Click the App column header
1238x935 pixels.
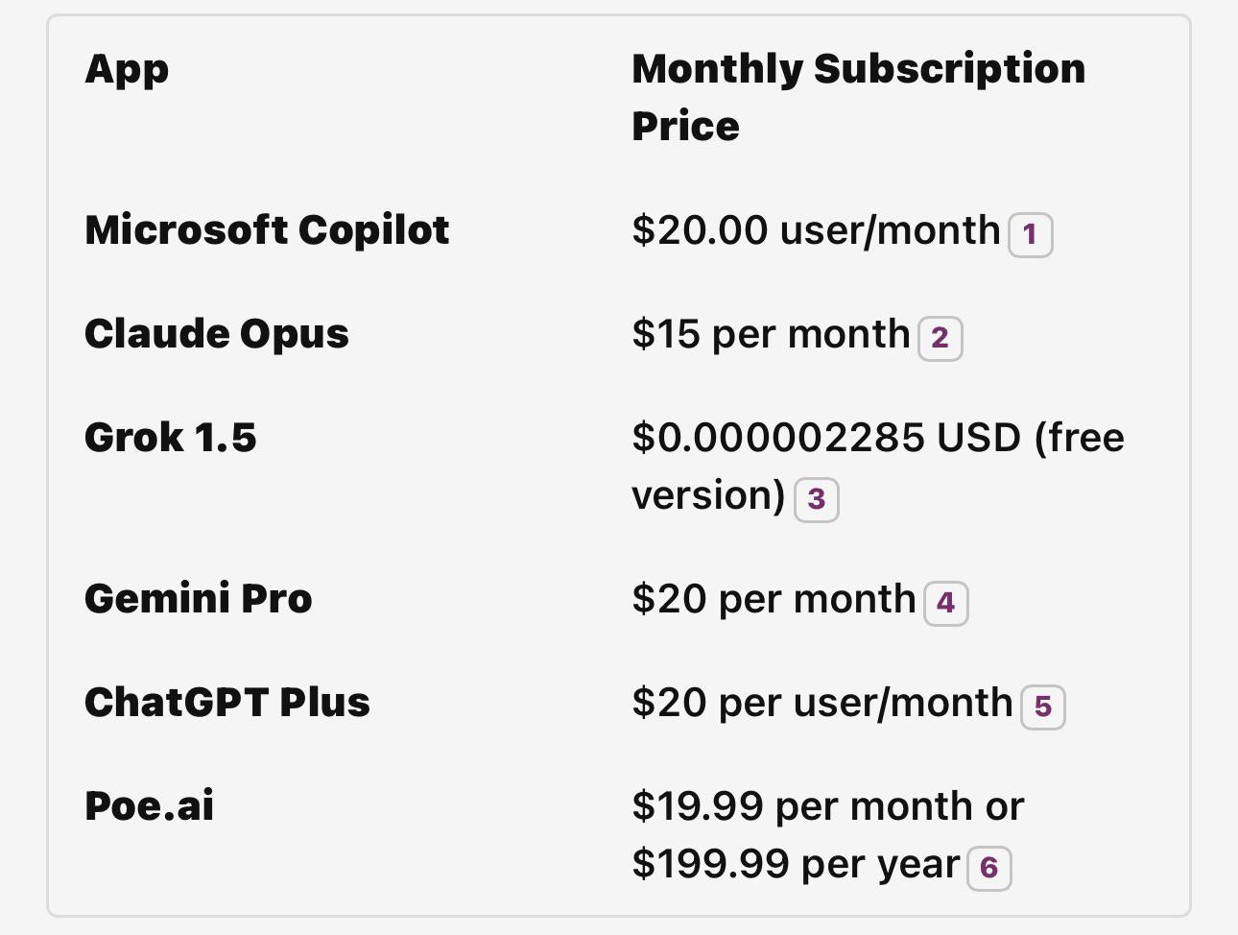(x=127, y=69)
